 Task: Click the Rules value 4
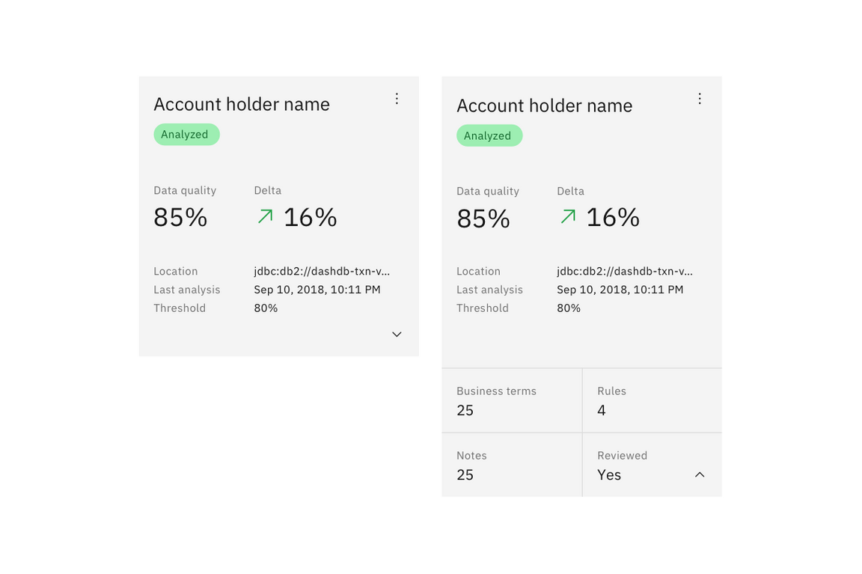602,410
